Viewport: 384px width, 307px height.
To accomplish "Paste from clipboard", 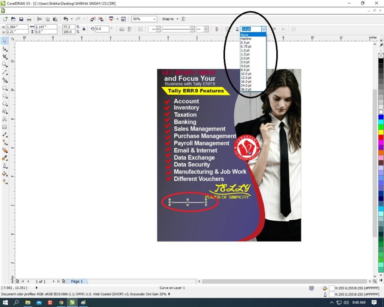I will coord(55,19).
